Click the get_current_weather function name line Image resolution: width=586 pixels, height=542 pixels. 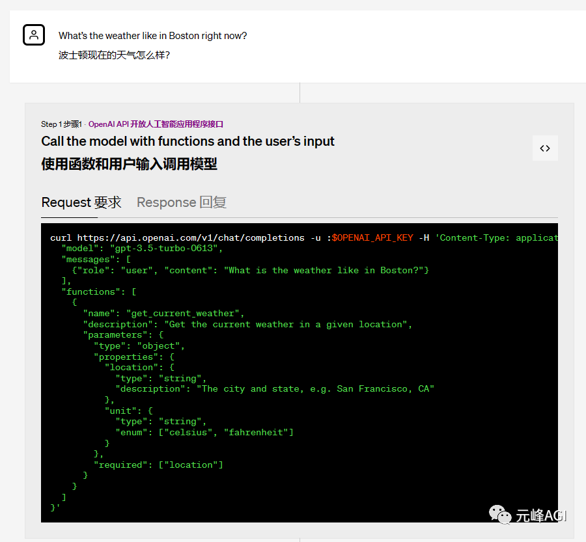tap(163, 314)
